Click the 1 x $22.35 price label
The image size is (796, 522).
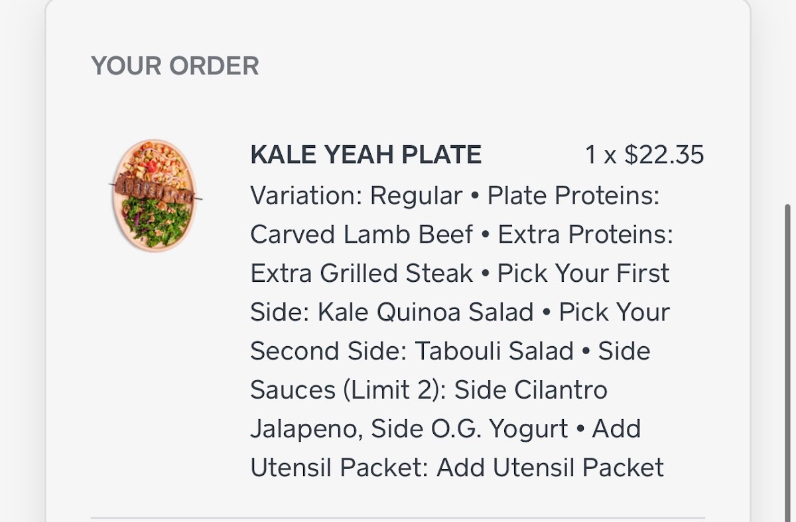[x=643, y=155]
